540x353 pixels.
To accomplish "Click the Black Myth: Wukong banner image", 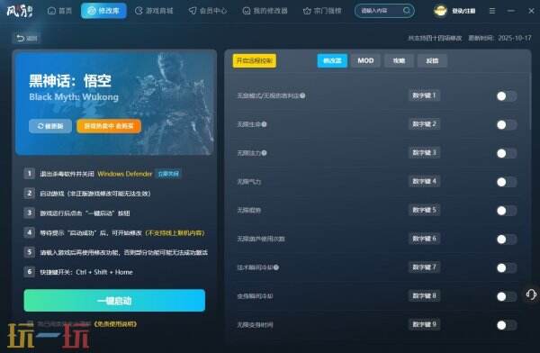I will (x=114, y=104).
